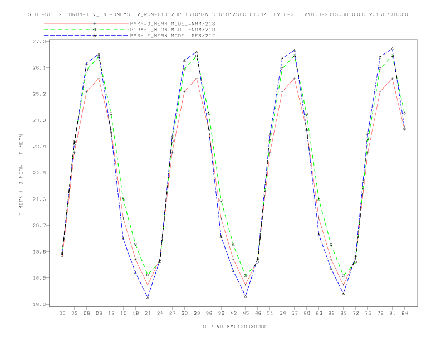Click x-axis tick label 63

click(319, 313)
